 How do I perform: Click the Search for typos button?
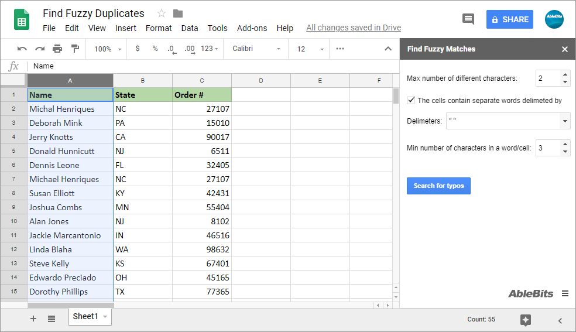(438, 186)
